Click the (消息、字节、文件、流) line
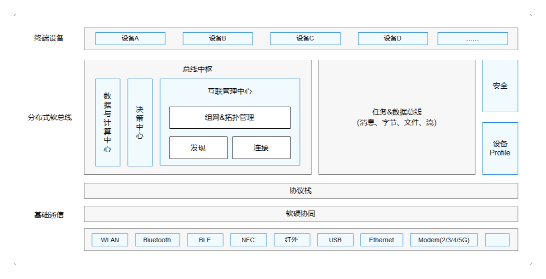 pos(397,122)
